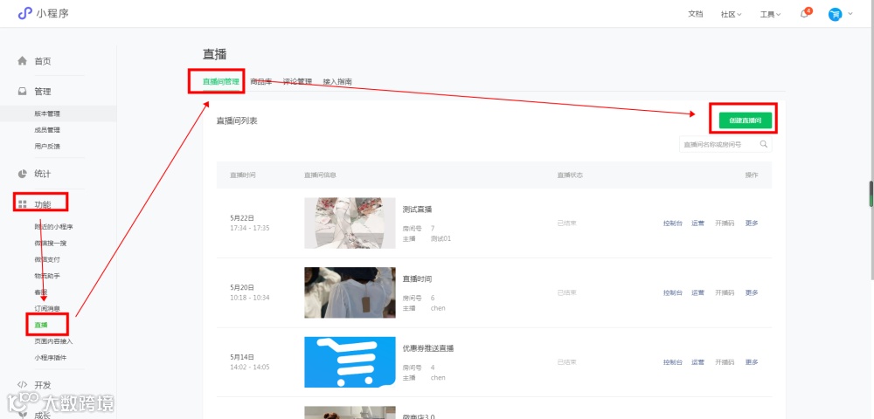The height and width of the screenshot is (419, 874).
Task: Open 用户反馈 in the sidebar
Action: point(47,147)
